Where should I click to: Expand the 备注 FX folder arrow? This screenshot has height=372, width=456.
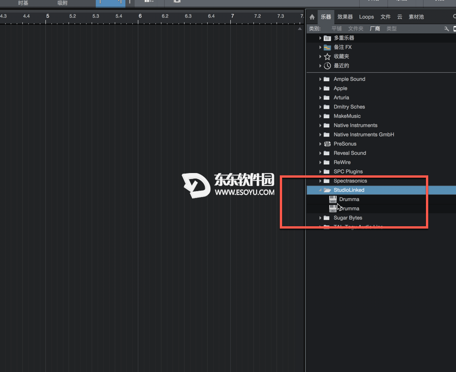[x=320, y=47]
